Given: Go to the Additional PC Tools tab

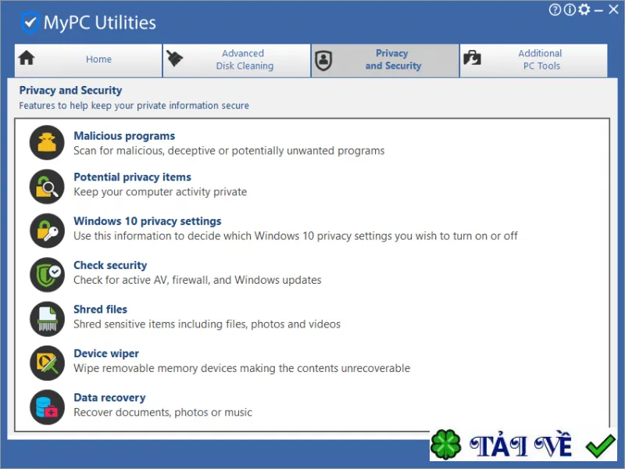Looking at the screenshot, I should click(x=534, y=60).
